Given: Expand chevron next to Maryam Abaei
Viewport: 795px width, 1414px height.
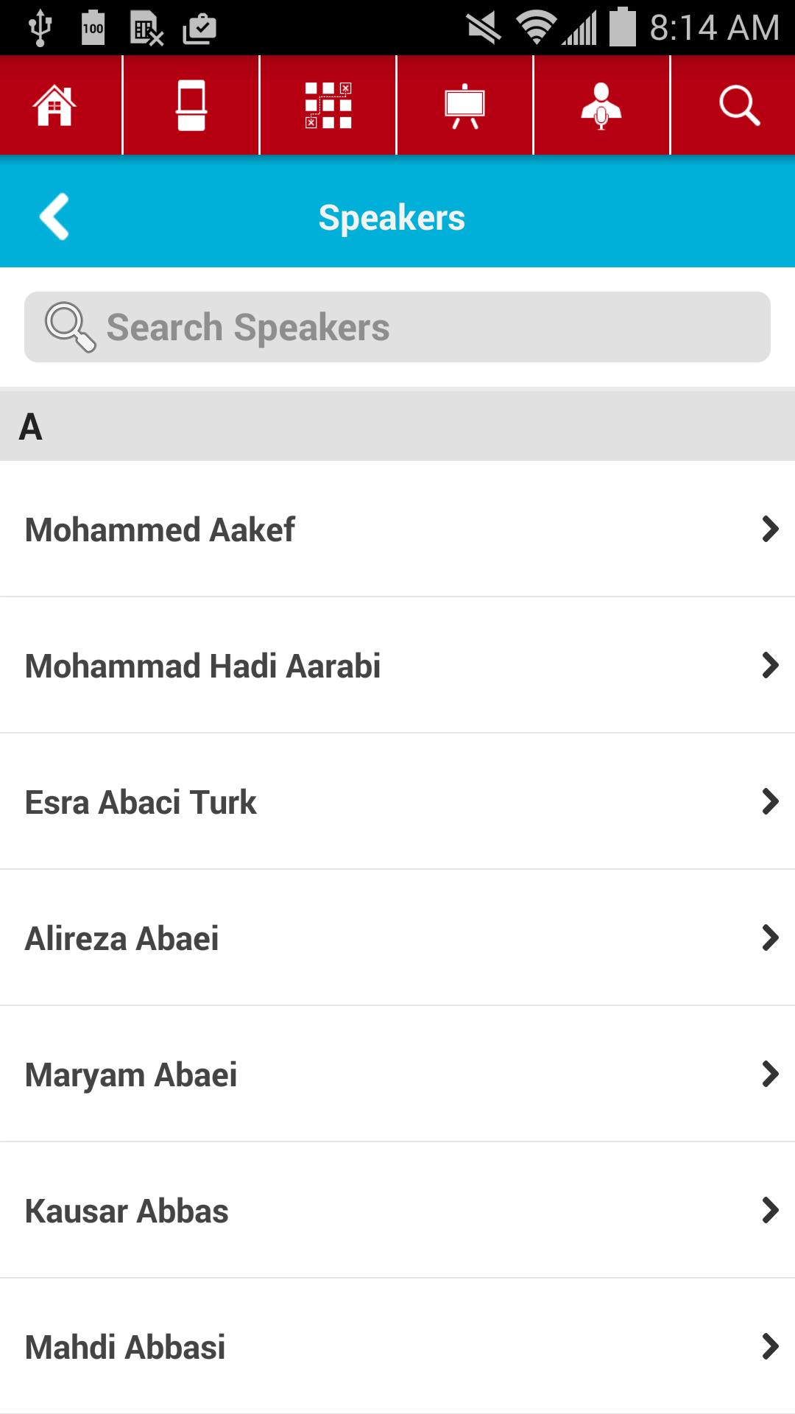Looking at the screenshot, I should (770, 1074).
